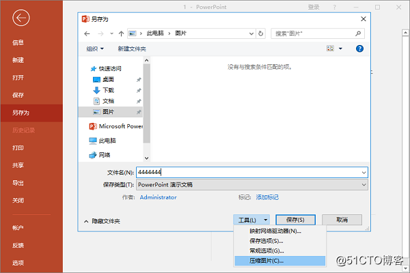
Task: Click PowerPoint title bar help question mark
Action: [x=334, y=8]
